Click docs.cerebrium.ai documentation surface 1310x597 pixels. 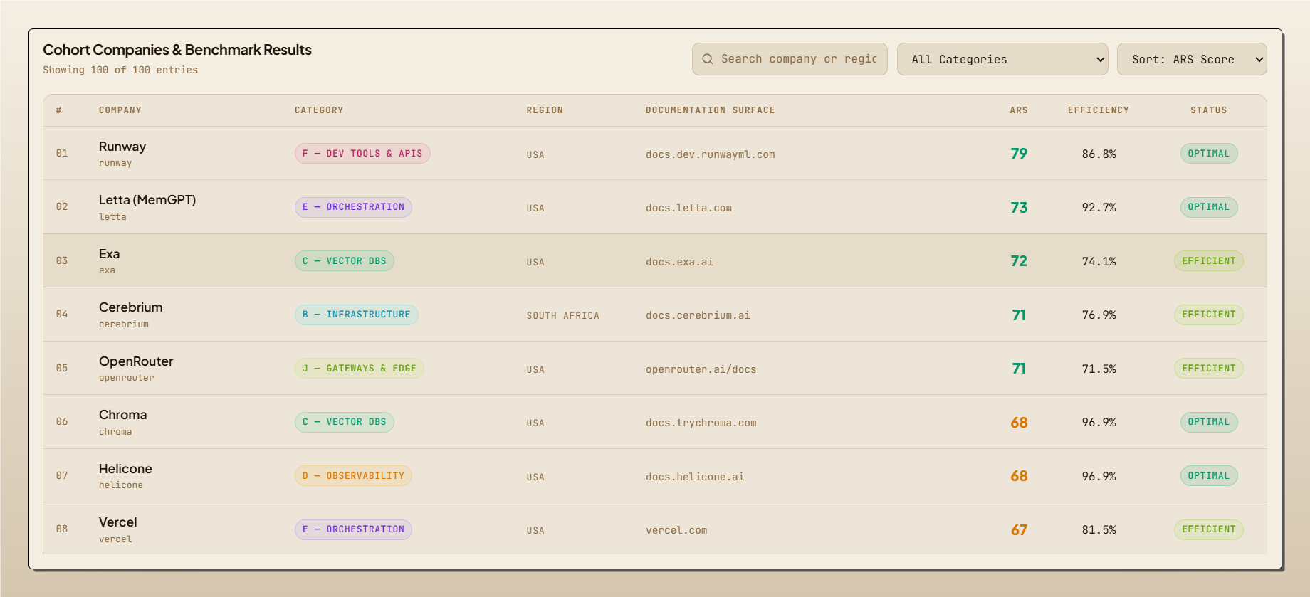[x=698, y=315]
